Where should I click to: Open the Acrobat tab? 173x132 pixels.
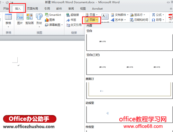(97, 9)
